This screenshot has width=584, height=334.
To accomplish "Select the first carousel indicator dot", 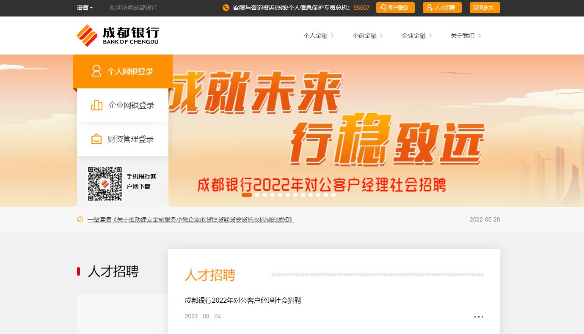I will point(247,195).
